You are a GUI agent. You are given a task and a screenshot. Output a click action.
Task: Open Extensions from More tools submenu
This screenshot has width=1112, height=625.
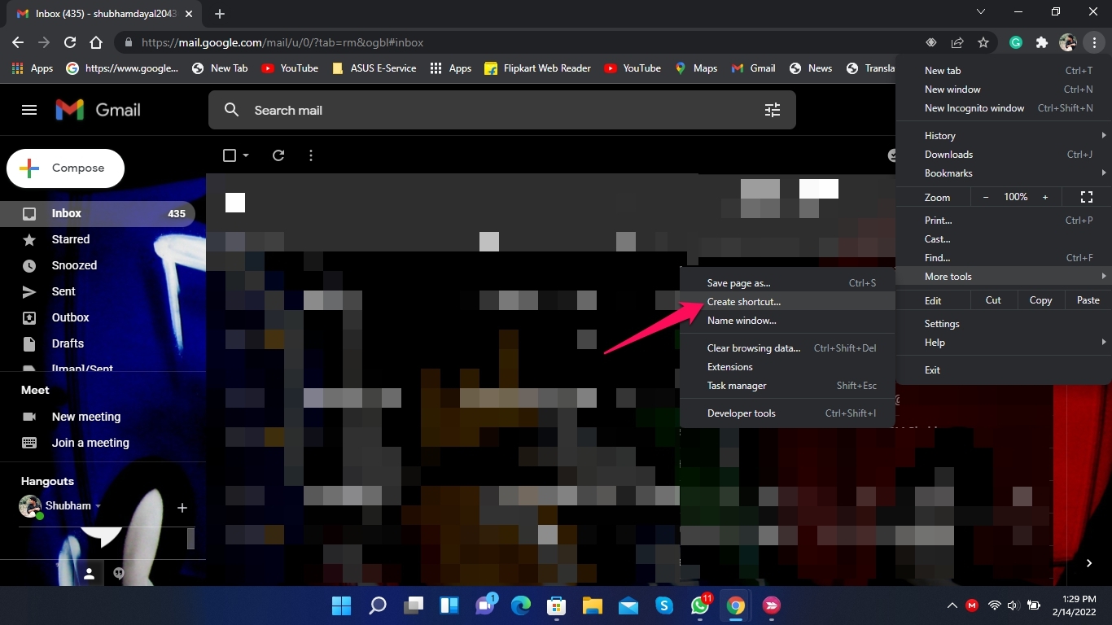point(787,366)
